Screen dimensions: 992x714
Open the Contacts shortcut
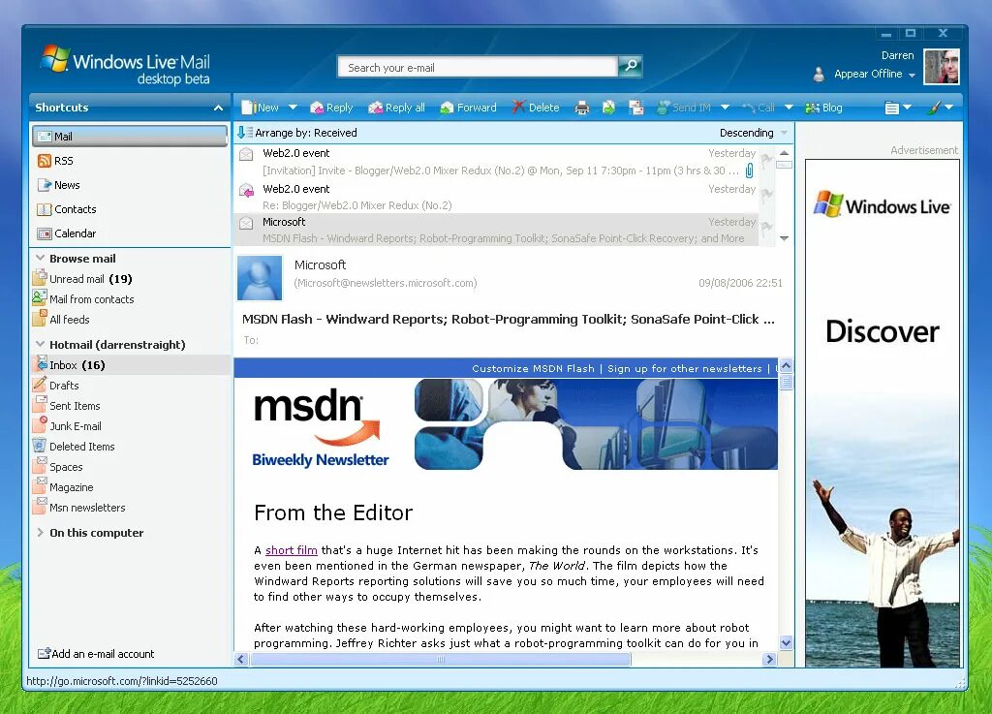point(67,208)
